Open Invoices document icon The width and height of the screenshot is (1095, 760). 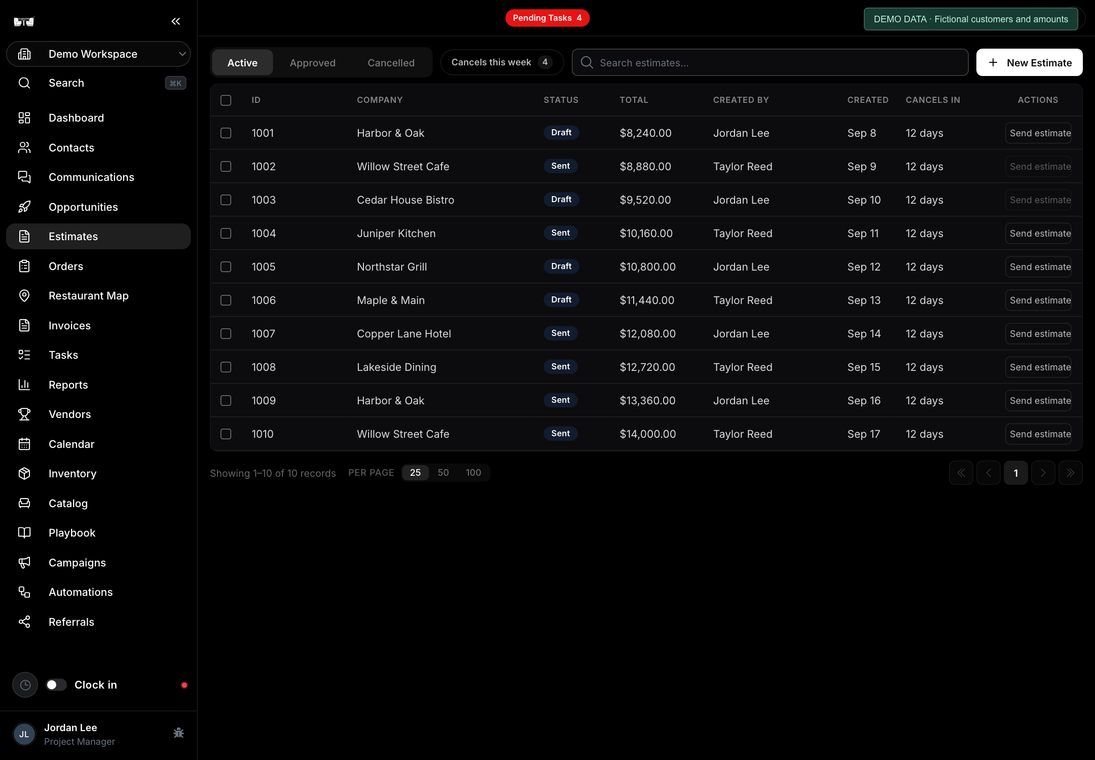(x=24, y=325)
